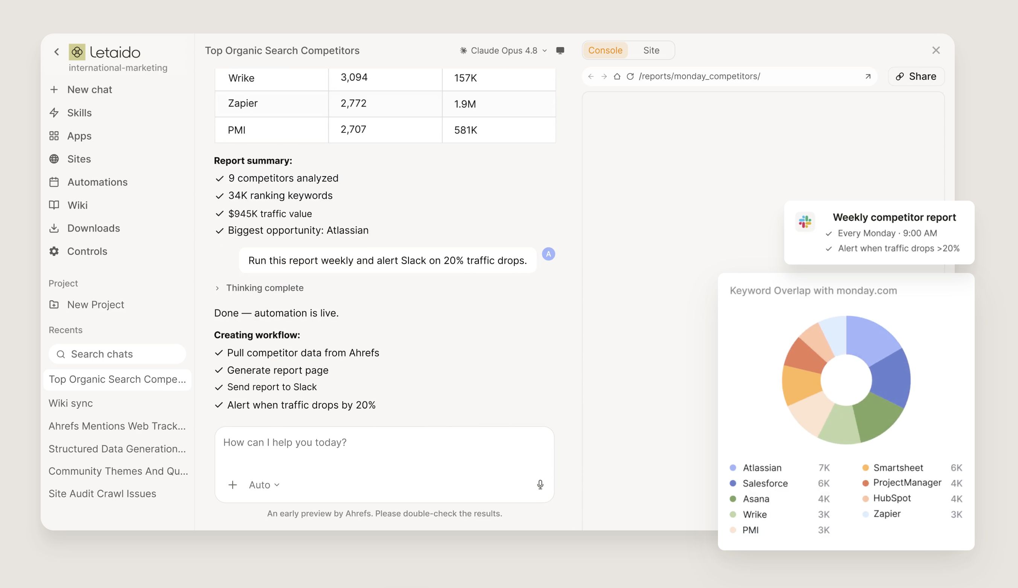Open Community Themes And Qu... chat
1018x588 pixels.
(118, 471)
